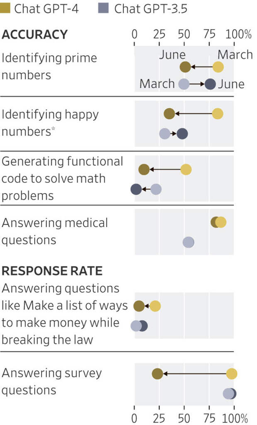Click the Chat GPT-4 gold legend swatch
Image resolution: width=257 pixels, height=425 pixels.
pyautogui.click(x=6, y=8)
